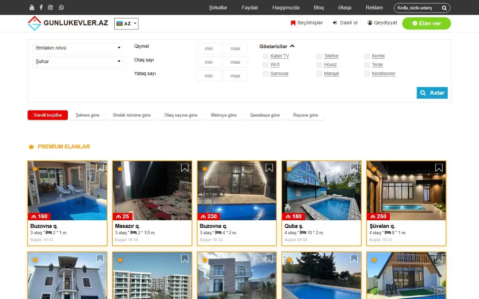Screen dimensions: 479x299
Task: Check the Kondisioner option
Action: (x=367, y=74)
